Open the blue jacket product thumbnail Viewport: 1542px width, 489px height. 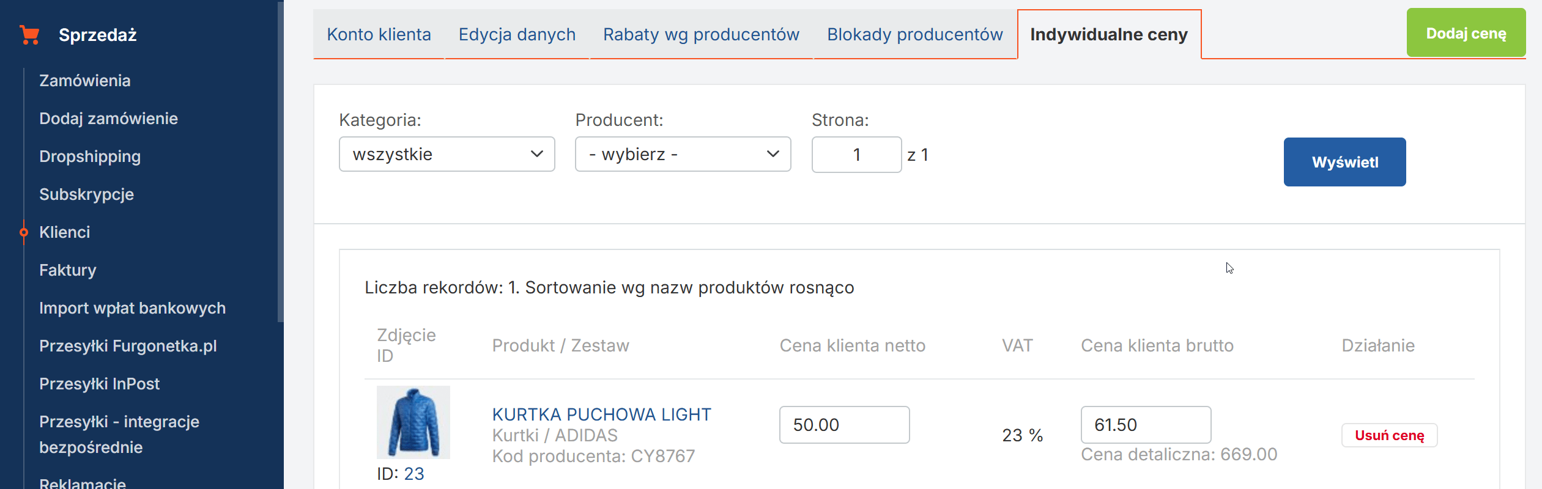pos(413,422)
